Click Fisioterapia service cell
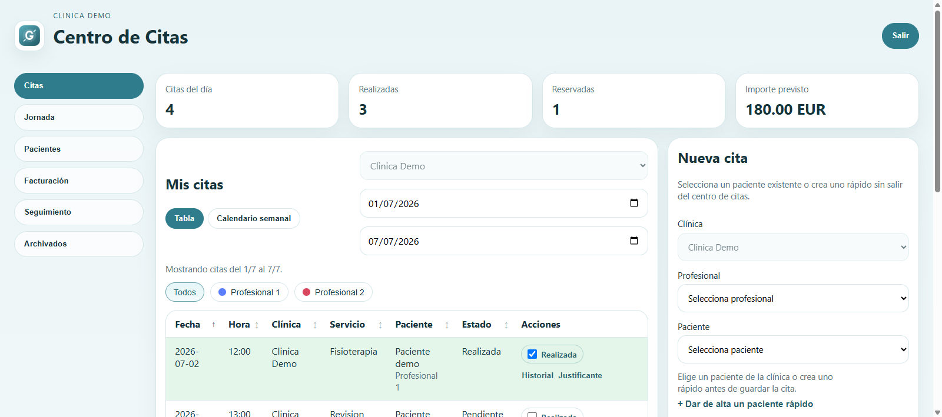 (x=353, y=351)
